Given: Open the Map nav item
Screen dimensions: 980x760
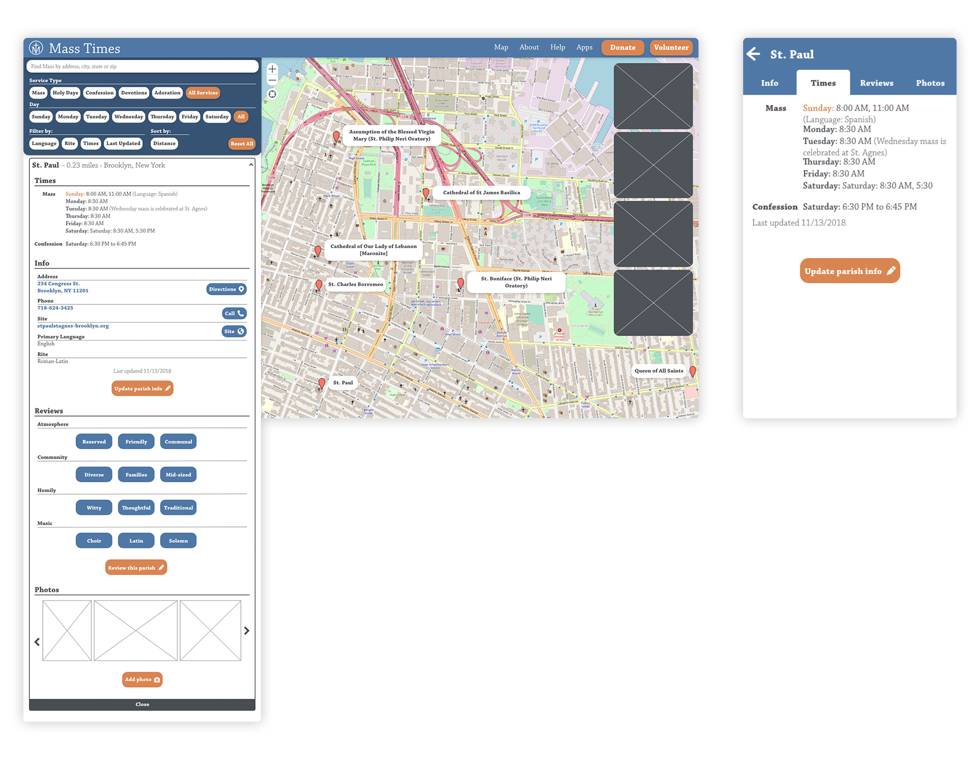Looking at the screenshot, I should click(x=501, y=47).
